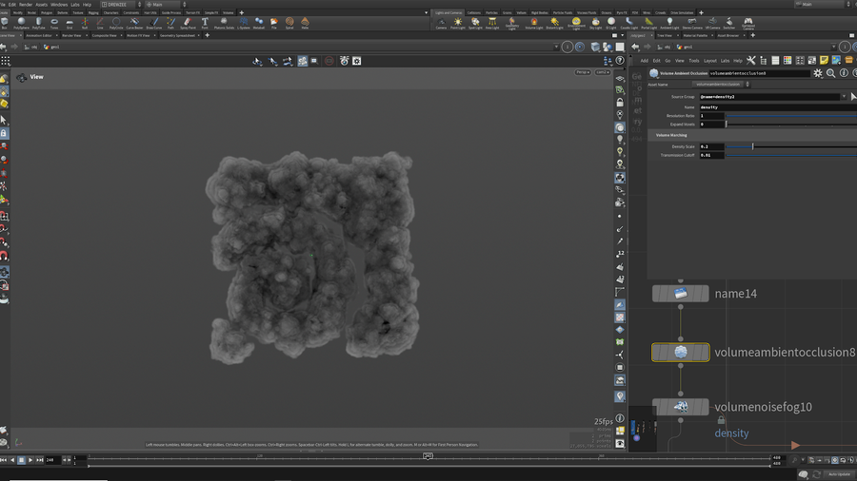Click the Auto Update button
This screenshot has height=481, width=857.
pyautogui.click(x=839, y=474)
